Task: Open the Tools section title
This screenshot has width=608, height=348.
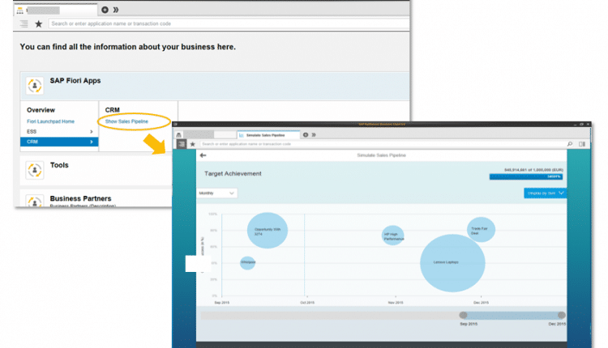Action: point(59,165)
